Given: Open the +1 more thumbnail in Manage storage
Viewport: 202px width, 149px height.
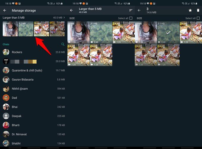Looking at the screenshot, I should [57, 29].
